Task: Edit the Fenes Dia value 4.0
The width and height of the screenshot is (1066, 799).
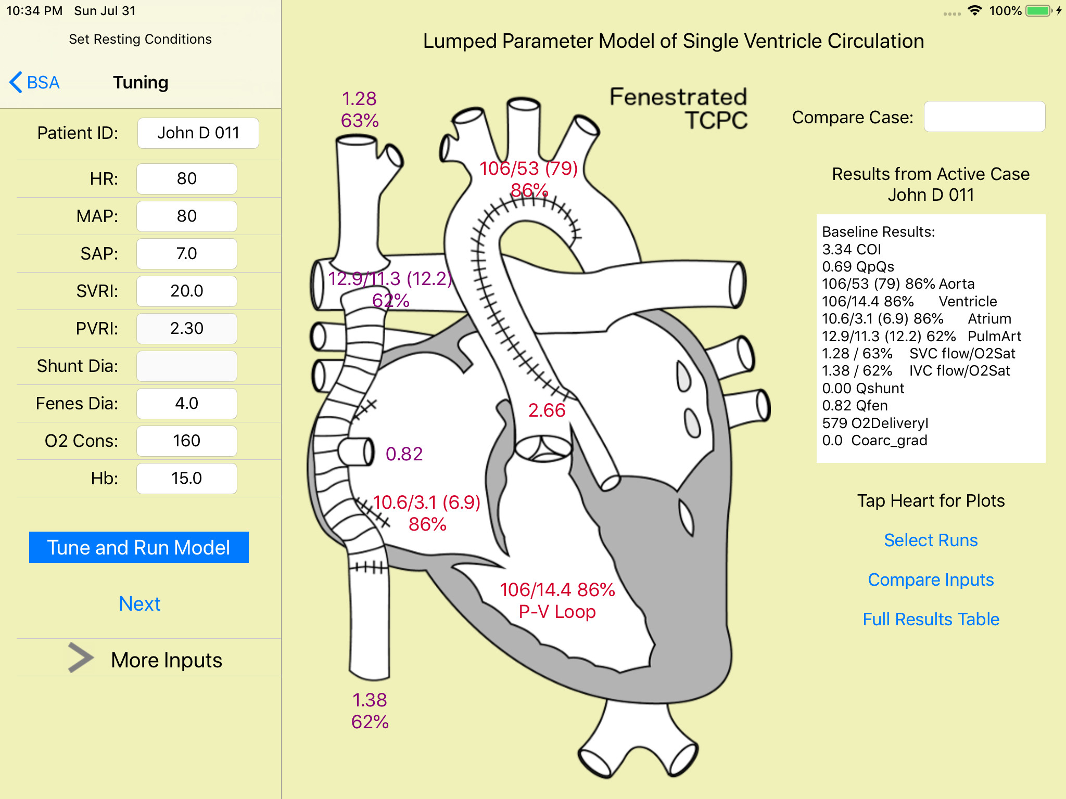Action: point(186,404)
